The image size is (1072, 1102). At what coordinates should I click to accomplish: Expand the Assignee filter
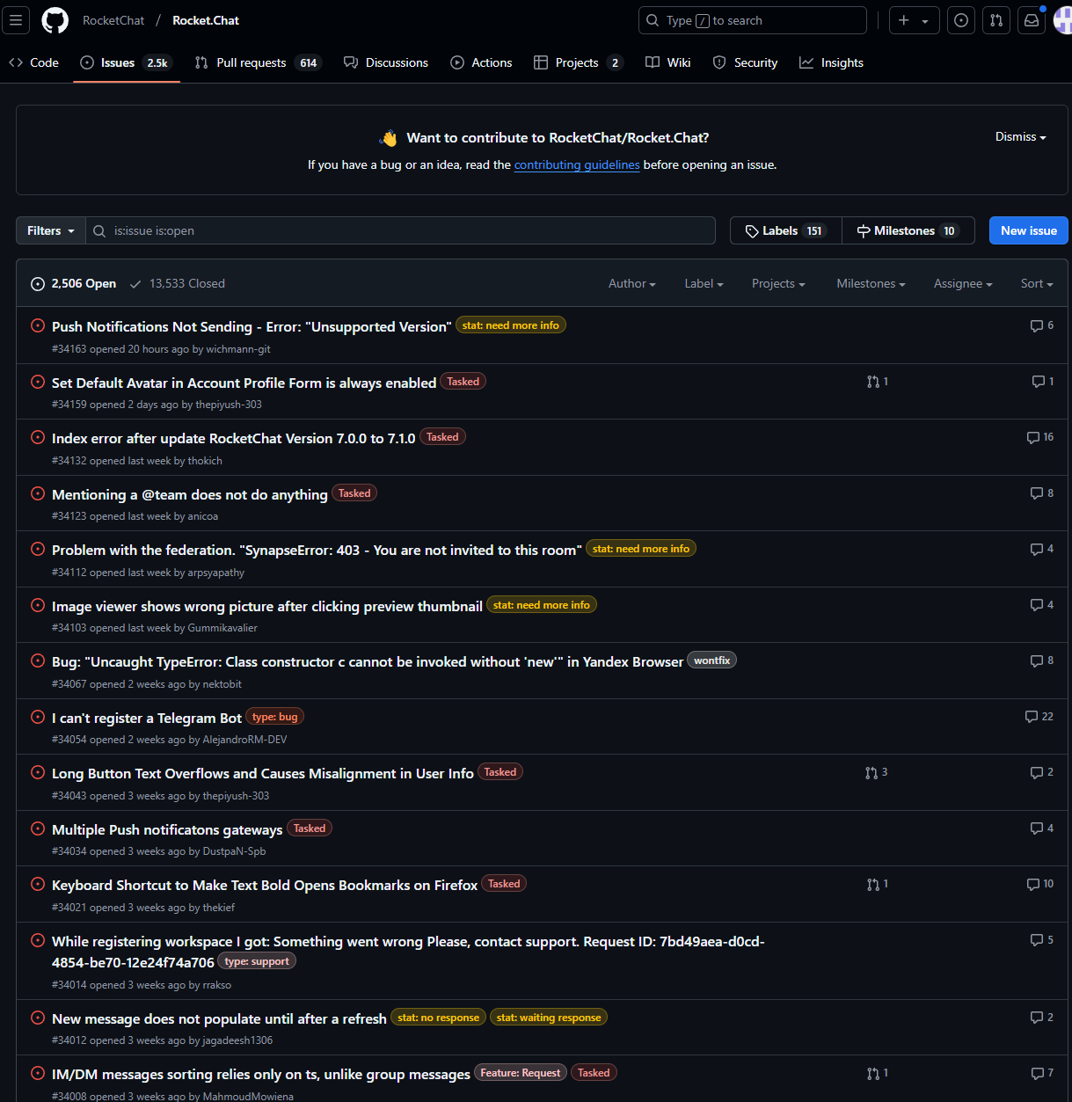(x=963, y=284)
